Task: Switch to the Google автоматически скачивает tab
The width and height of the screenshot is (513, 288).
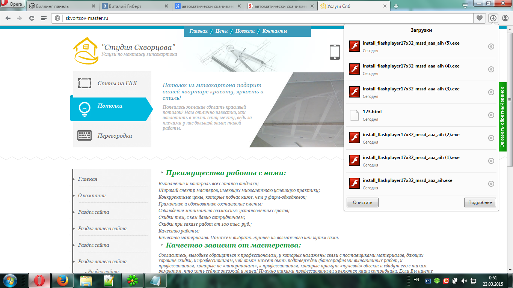Action: pos(208,6)
